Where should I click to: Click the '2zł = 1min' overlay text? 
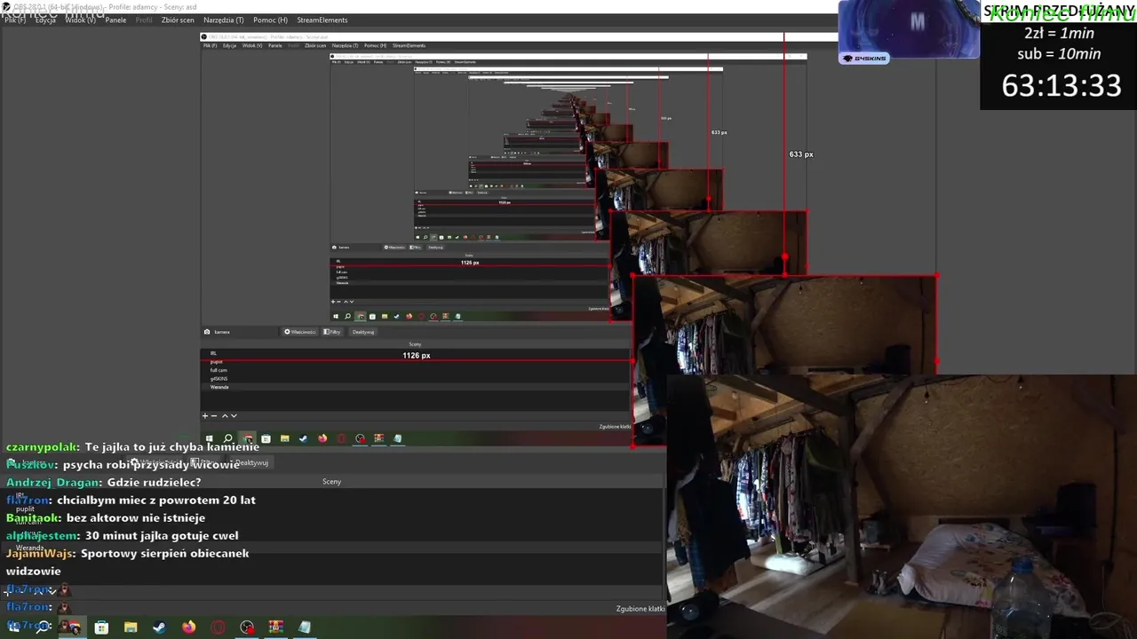tap(1059, 33)
